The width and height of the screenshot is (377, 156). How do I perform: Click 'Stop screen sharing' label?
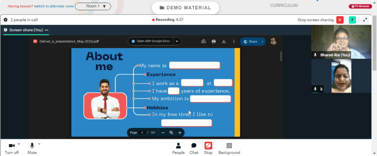click(316, 20)
